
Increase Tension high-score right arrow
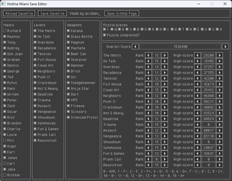(220, 78)
